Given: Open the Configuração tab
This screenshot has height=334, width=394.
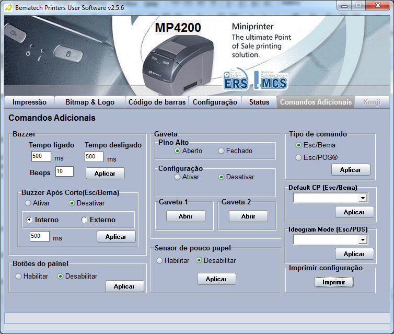Looking at the screenshot, I should [215, 102].
